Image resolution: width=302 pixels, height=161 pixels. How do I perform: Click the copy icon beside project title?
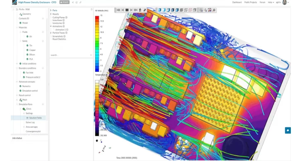[77, 2]
